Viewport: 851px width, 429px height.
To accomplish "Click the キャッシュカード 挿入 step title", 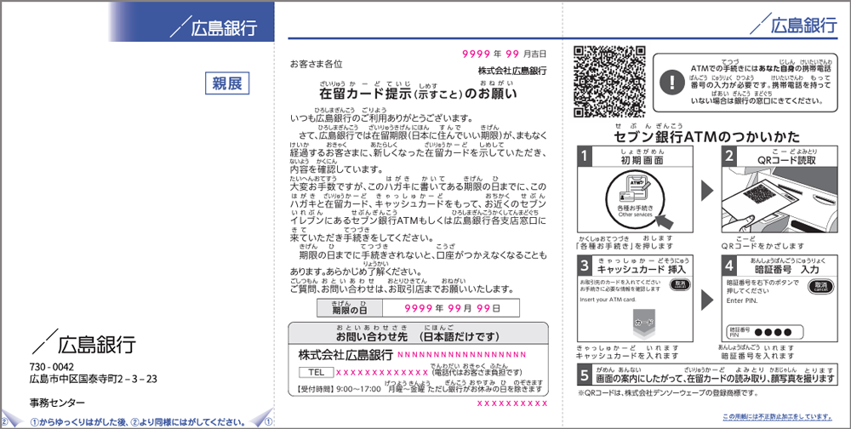I will (642, 269).
